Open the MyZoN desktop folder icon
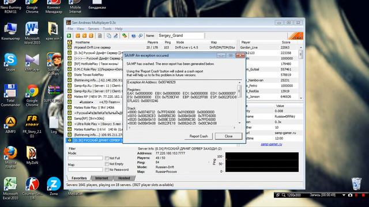Screen dimensions: 369x207 (32, 155)
